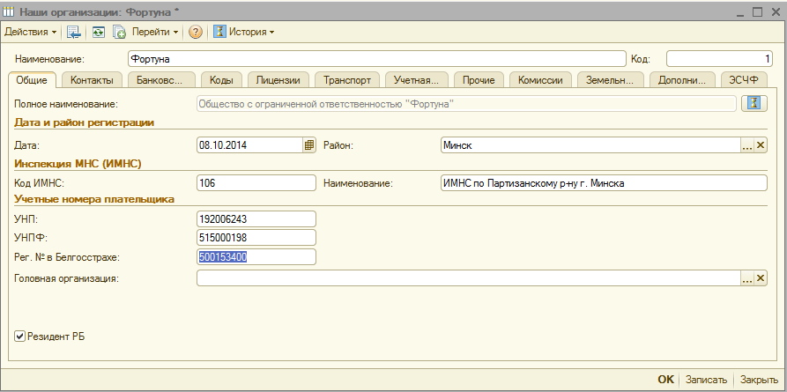This screenshot has width=787, height=392.
Task: Click the Записать button
Action: tap(708, 380)
